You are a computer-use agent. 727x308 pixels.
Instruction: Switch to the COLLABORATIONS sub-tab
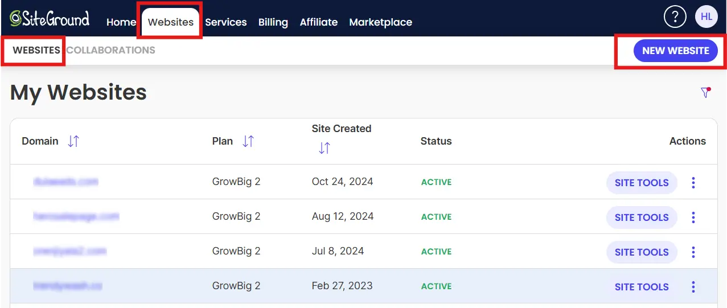111,50
